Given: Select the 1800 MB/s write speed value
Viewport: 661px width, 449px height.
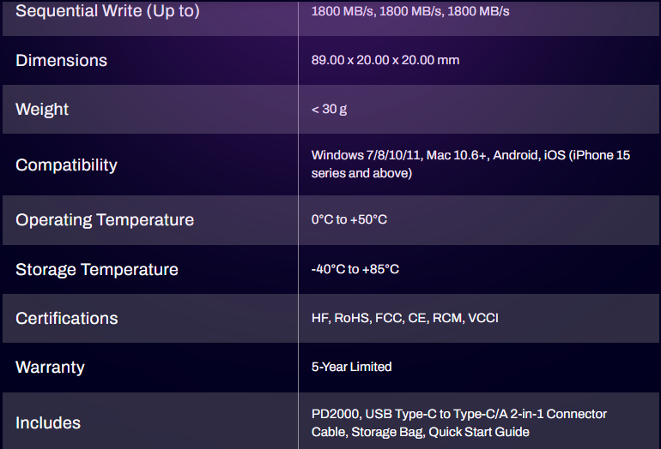Looking at the screenshot, I should pos(410,11).
